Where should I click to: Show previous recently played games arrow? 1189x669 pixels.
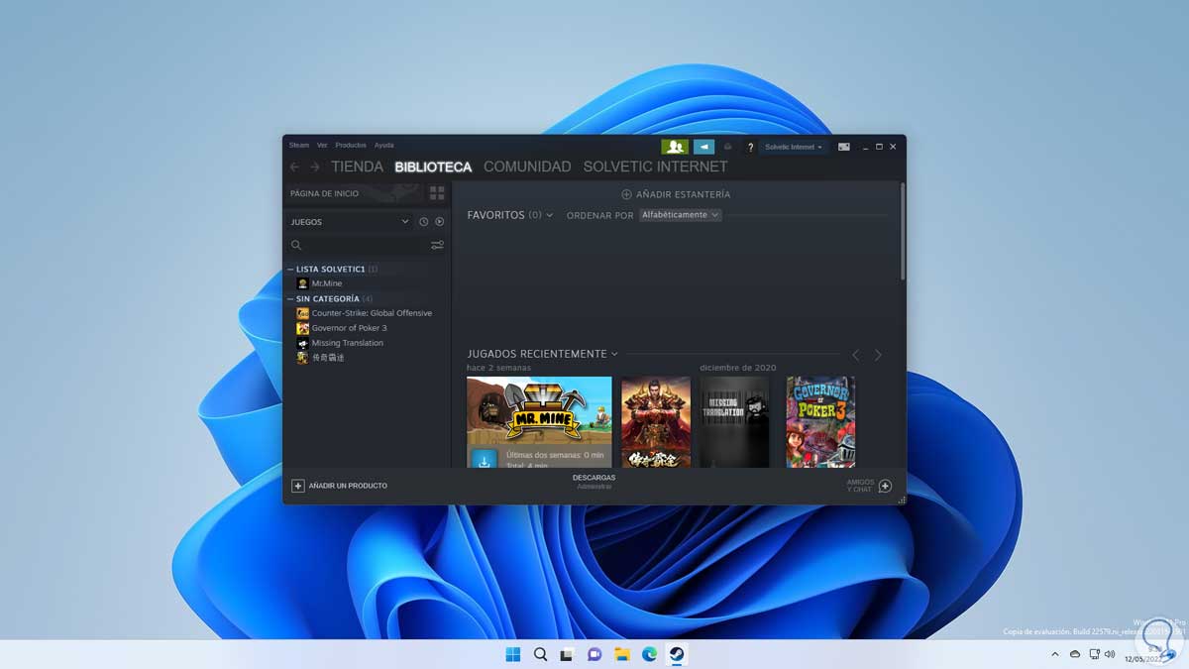click(x=856, y=355)
